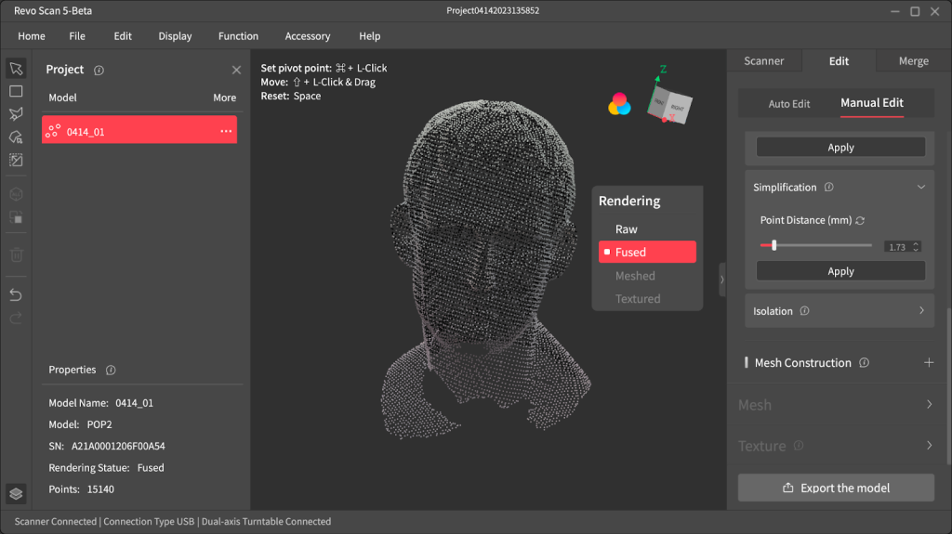Click the Export the model button

836,488
